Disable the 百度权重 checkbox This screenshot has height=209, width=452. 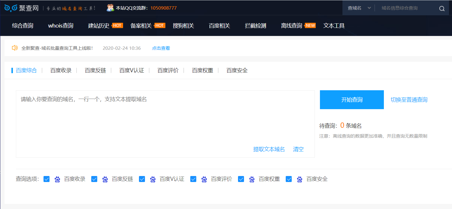click(x=241, y=179)
